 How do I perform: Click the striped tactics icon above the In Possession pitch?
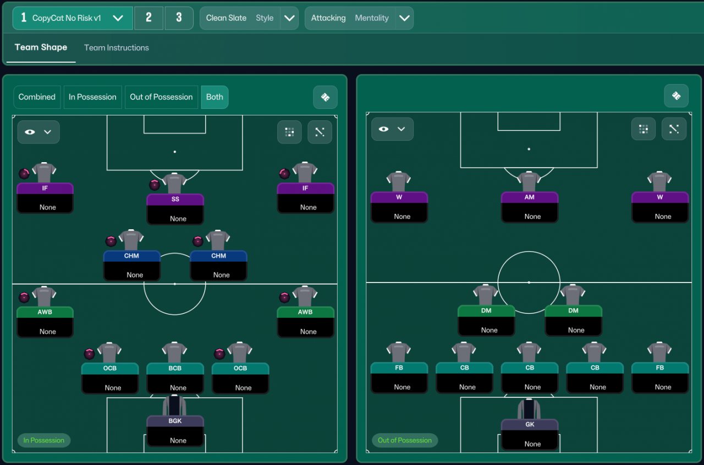pyautogui.click(x=325, y=97)
